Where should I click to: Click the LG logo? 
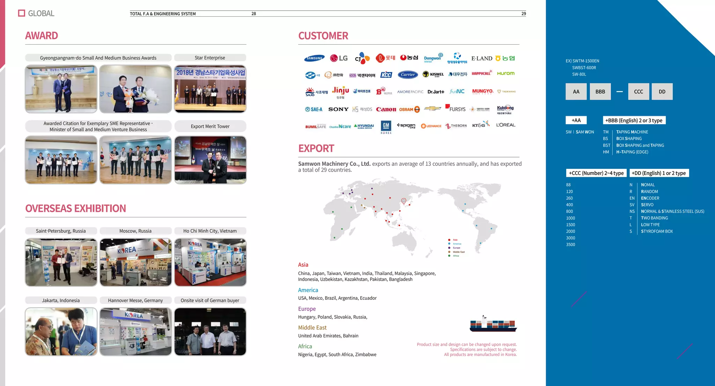[x=339, y=58]
